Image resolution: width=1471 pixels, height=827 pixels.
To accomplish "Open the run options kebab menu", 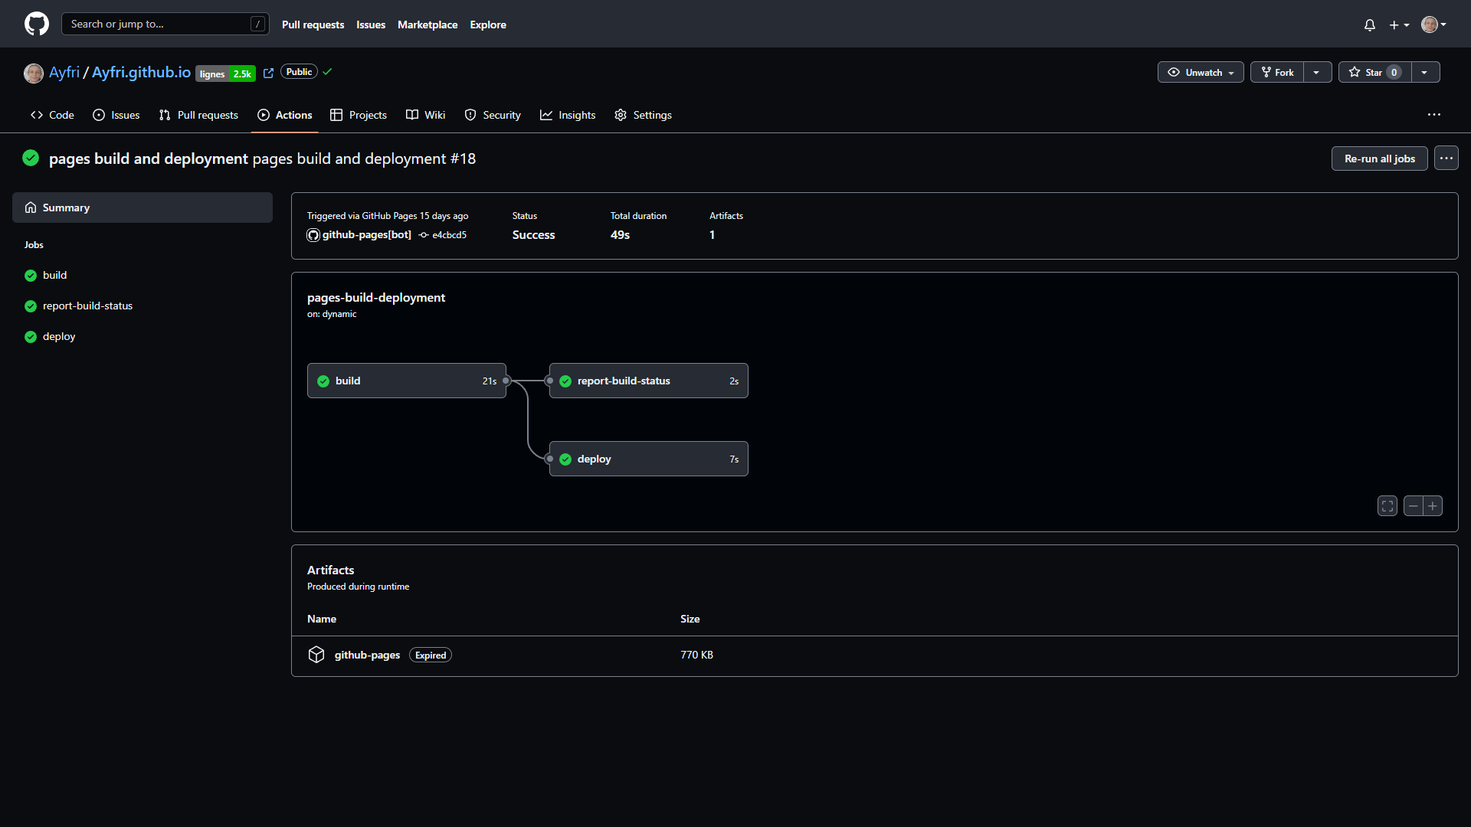I will 1446,159.
